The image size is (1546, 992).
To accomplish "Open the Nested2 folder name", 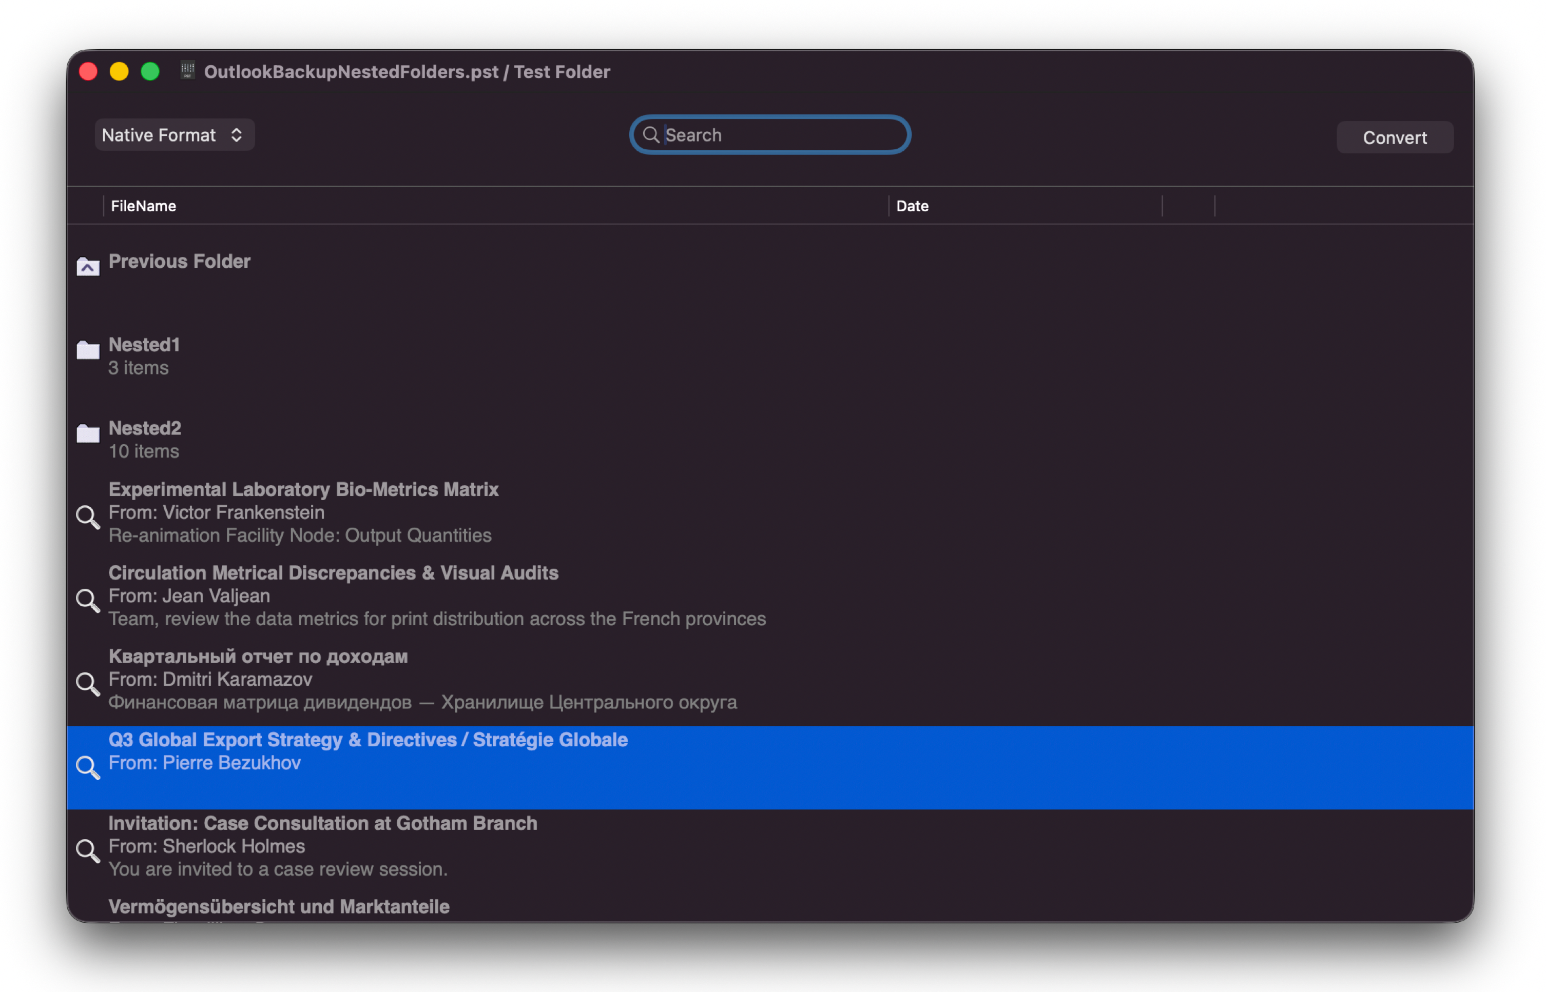I will [x=145, y=428].
